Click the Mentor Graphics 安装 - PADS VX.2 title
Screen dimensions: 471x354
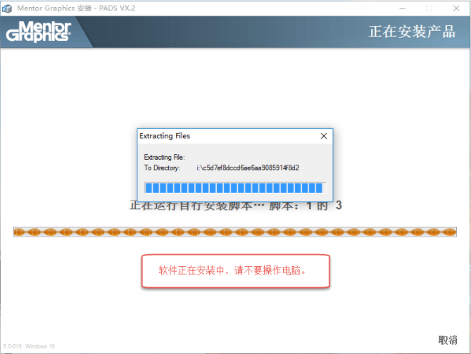point(76,8)
